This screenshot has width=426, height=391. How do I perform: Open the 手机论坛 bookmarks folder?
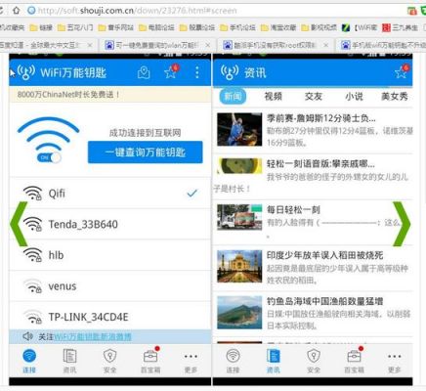(237, 27)
